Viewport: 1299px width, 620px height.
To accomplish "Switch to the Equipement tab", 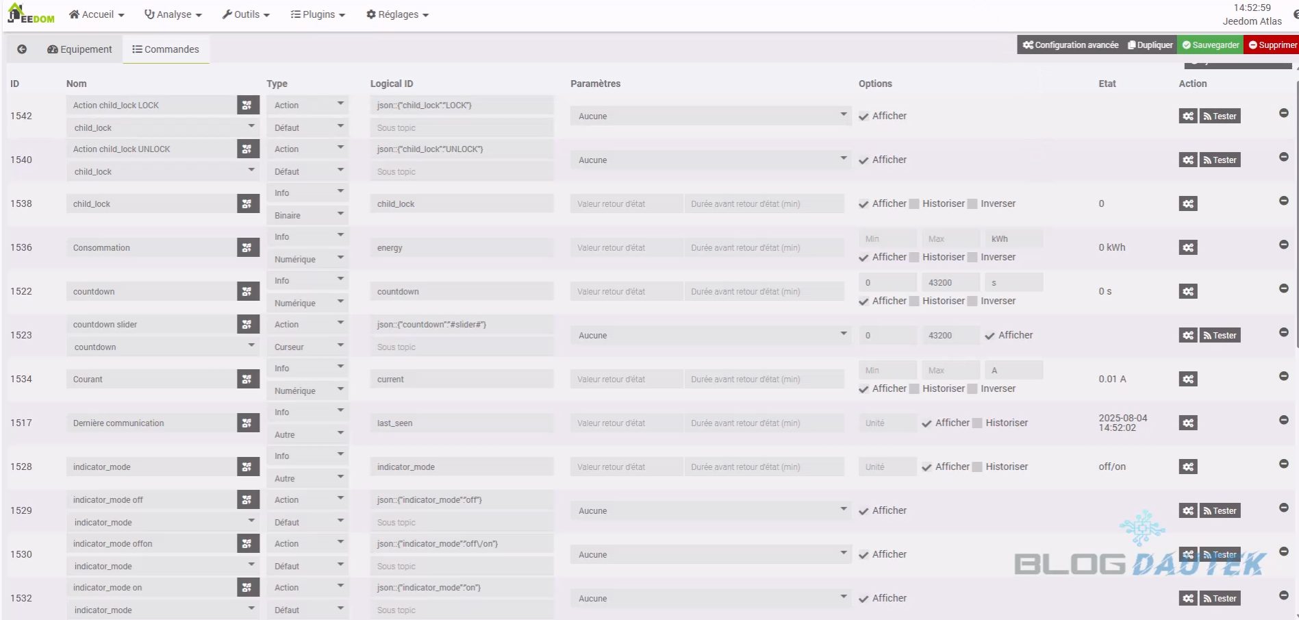I will (x=79, y=49).
